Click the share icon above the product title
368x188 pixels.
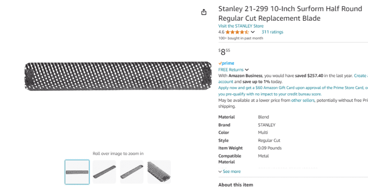[x=204, y=12]
